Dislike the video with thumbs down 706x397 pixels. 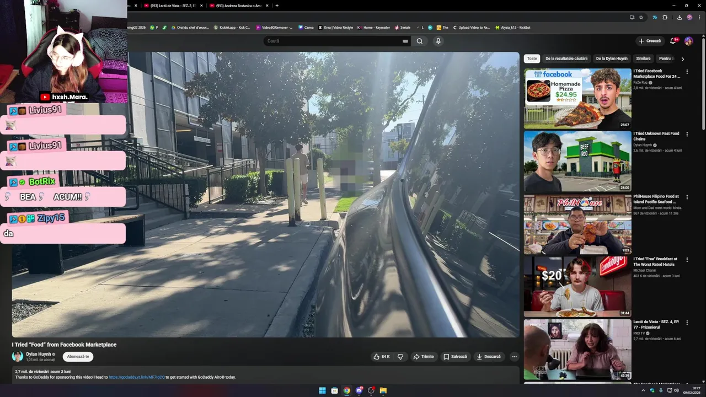point(400,357)
